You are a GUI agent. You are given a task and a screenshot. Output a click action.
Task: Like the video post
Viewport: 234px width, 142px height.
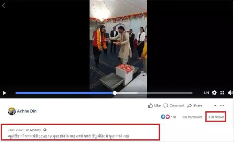tap(155, 105)
